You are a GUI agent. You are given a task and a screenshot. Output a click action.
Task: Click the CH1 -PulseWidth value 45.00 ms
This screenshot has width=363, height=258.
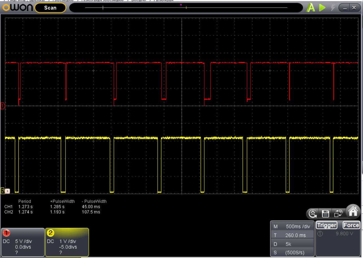point(91,206)
